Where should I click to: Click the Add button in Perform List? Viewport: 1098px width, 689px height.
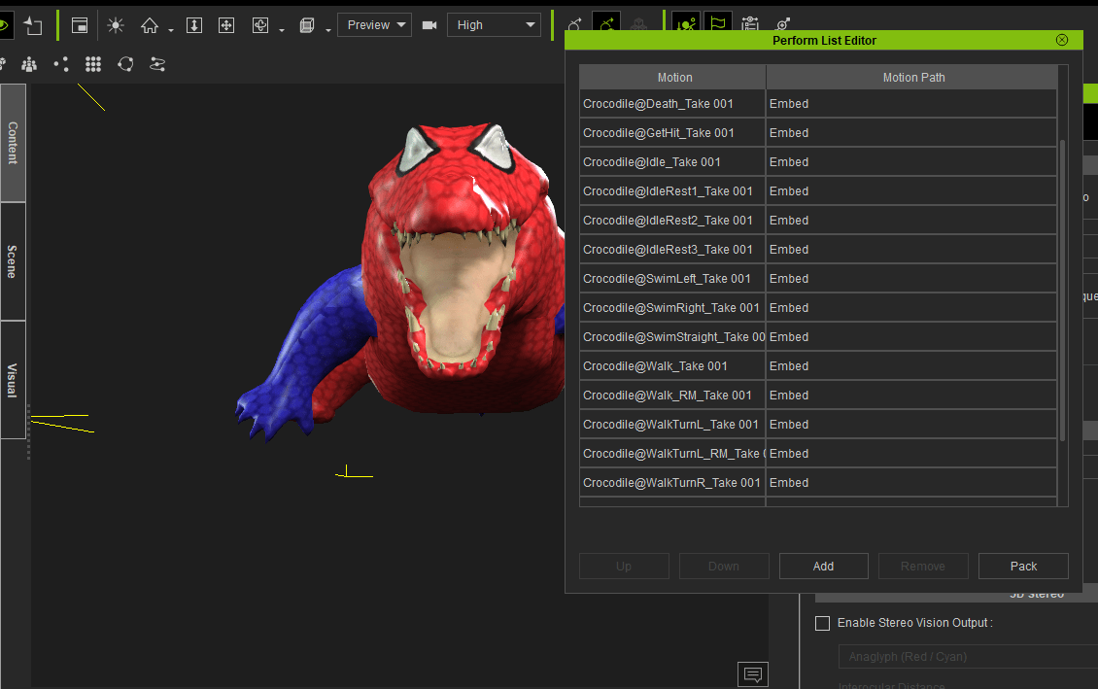823,567
